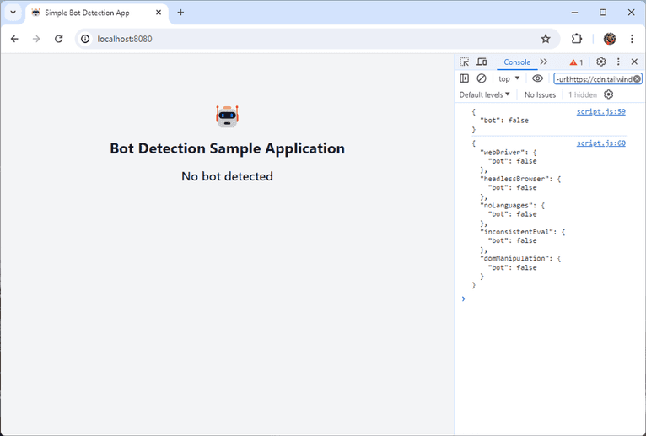Open the DevTools three-dot customize menu
Screen dimensions: 646x436
point(618,62)
